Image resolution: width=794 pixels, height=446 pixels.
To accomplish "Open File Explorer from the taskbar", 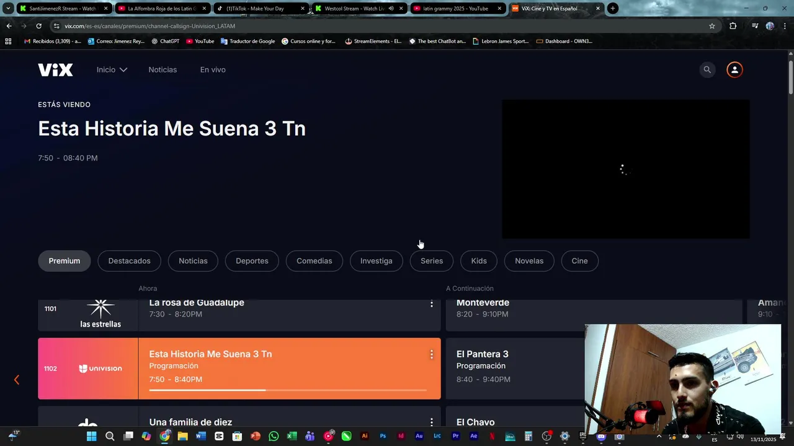I will tap(182, 436).
